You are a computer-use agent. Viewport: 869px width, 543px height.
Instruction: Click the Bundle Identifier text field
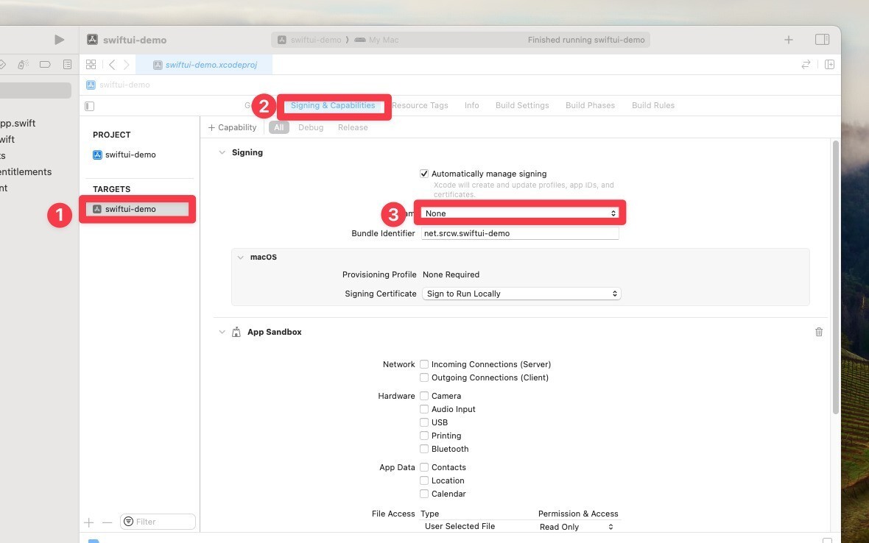tap(520, 233)
